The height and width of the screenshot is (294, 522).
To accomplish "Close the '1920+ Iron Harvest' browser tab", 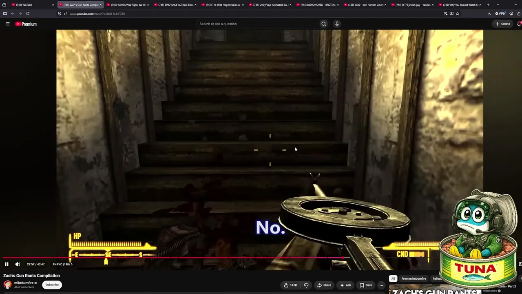I will pyautogui.click(x=385, y=4).
